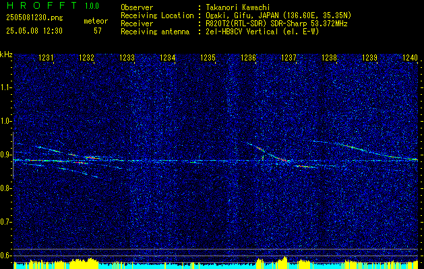Click the date stamp 25.05.08 12:30
The image size is (424, 269).
click(34, 31)
